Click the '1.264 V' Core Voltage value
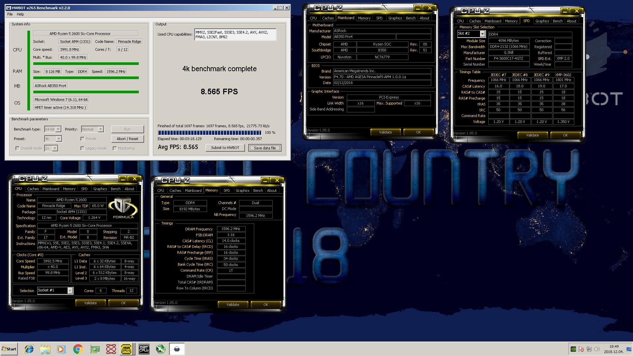Image resolution: width=633 pixels, height=356 pixels. 94,218
